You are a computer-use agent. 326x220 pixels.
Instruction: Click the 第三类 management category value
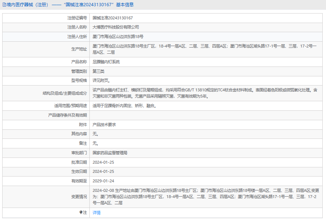[x=99, y=71]
